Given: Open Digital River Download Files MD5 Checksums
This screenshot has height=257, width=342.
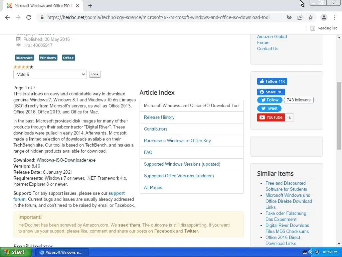Looking at the screenshot, I should (287, 228).
